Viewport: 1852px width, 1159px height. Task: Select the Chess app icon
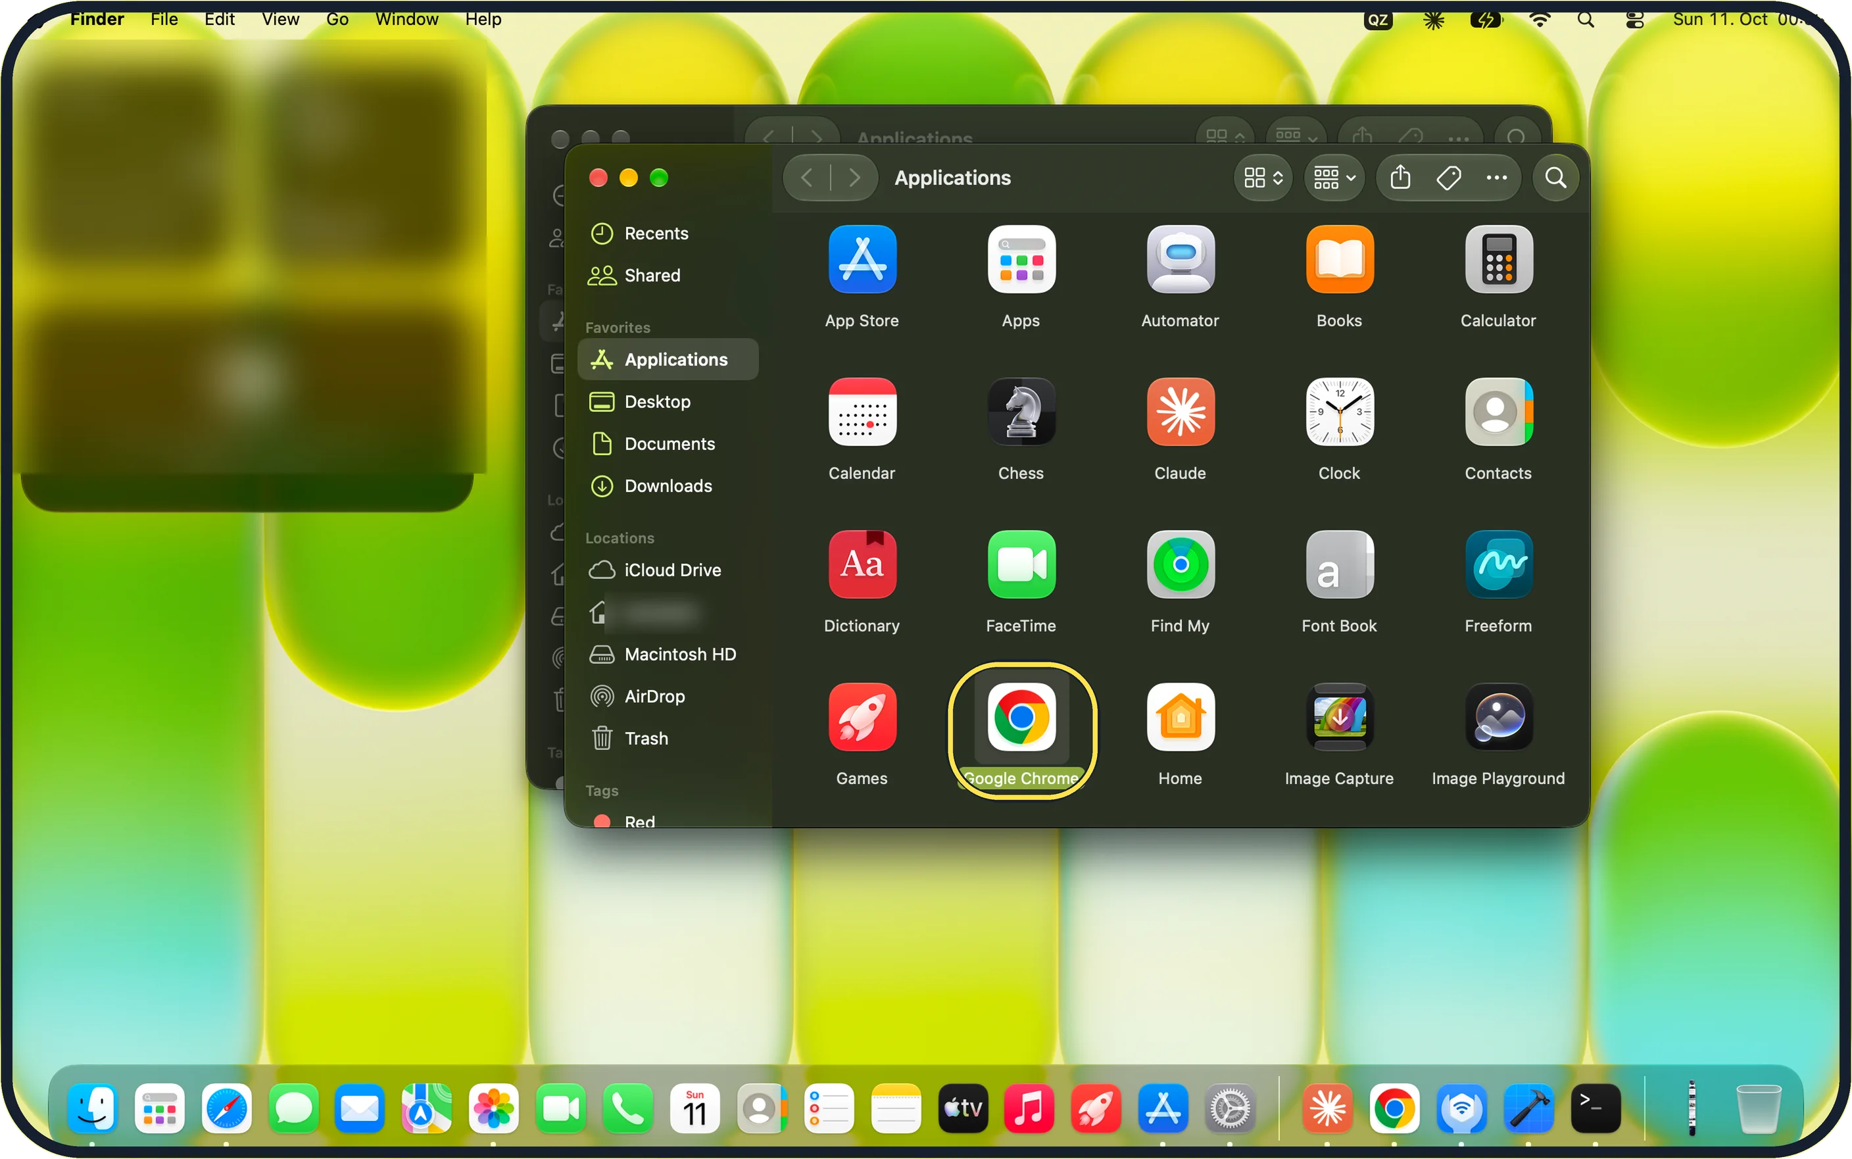(1021, 412)
